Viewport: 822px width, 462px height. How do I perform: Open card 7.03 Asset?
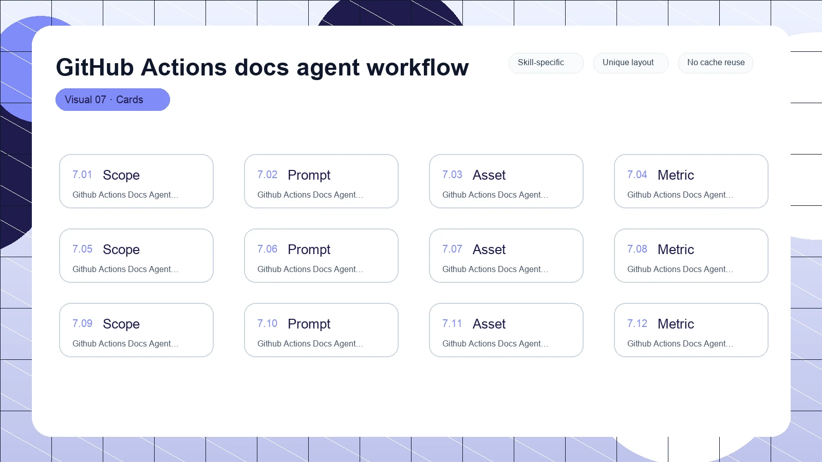click(506, 181)
